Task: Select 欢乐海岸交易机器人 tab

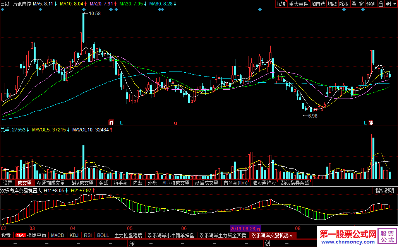Action: (x=272, y=235)
